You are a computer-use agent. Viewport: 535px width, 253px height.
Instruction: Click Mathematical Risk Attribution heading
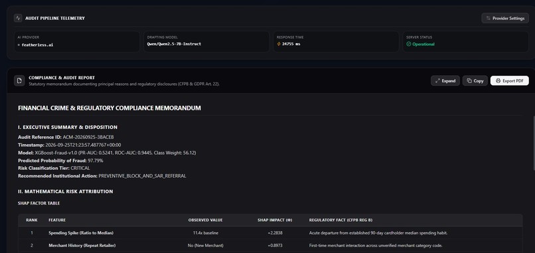coord(65,191)
